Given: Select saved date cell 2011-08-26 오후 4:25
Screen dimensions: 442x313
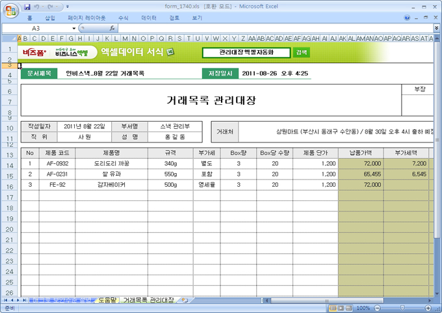Looking at the screenshot, I should pyautogui.click(x=275, y=74).
